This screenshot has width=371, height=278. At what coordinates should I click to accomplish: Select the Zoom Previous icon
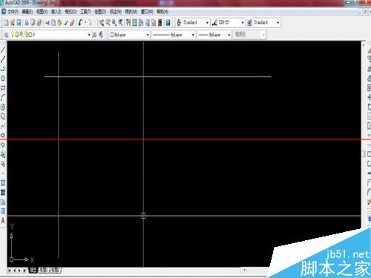point(120,23)
